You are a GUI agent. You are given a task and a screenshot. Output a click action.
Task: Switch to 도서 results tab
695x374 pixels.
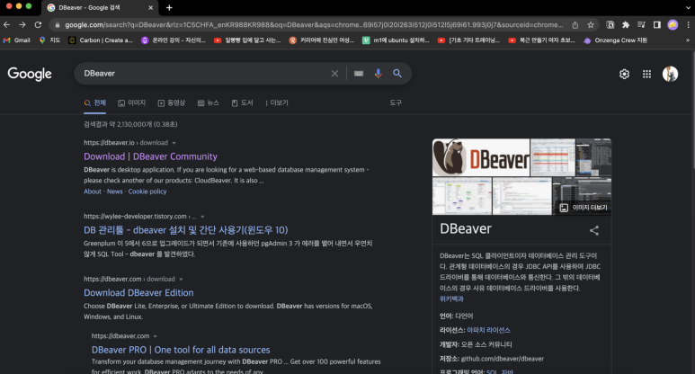243,102
